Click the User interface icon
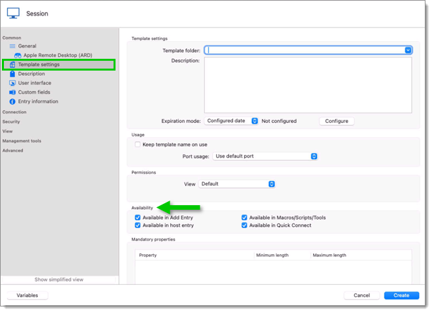The height and width of the screenshot is (313, 432). (12, 83)
